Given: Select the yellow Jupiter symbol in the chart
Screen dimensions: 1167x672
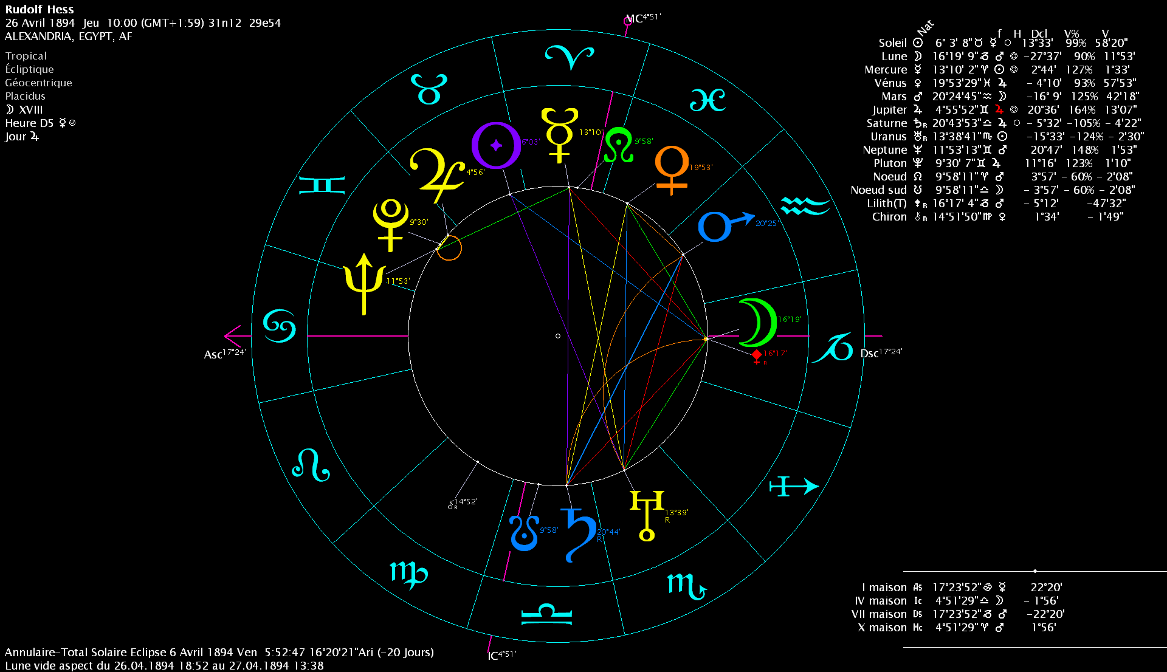Looking at the screenshot, I should (x=436, y=175).
